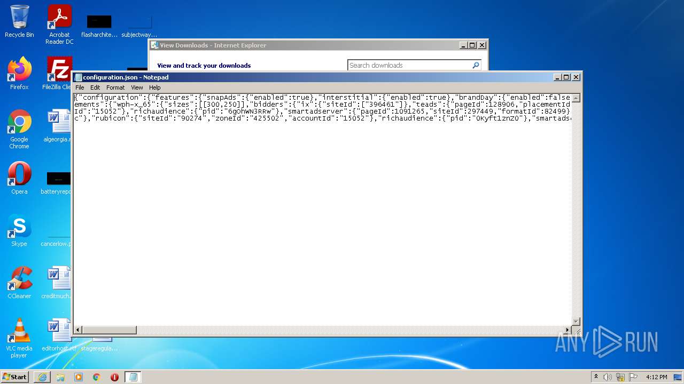This screenshot has height=384, width=684.
Task: Launch Firefox from the desktop
Action: tap(19, 73)
